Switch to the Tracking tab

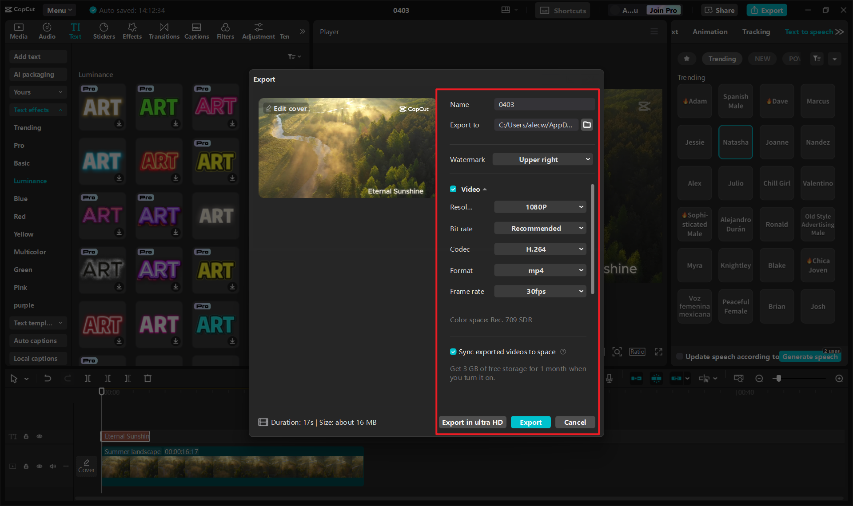point(756,32)
